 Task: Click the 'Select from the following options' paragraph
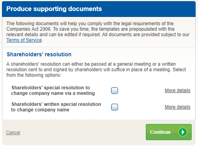click(96, 70)
